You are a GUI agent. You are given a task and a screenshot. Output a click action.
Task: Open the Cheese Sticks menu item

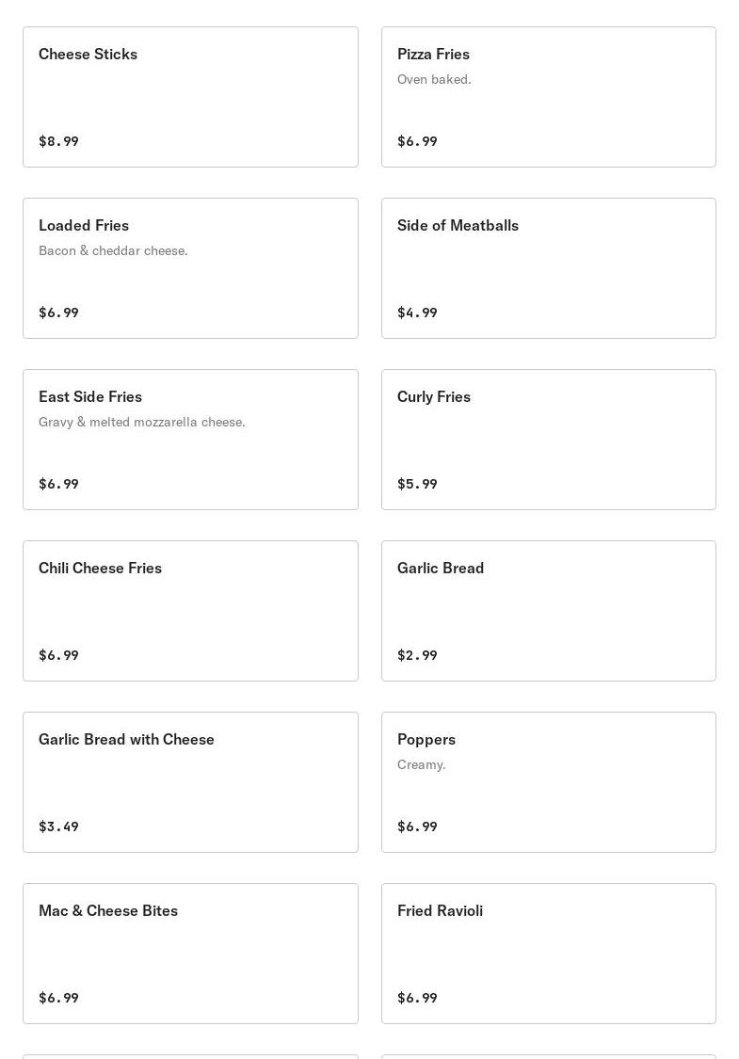190,97
